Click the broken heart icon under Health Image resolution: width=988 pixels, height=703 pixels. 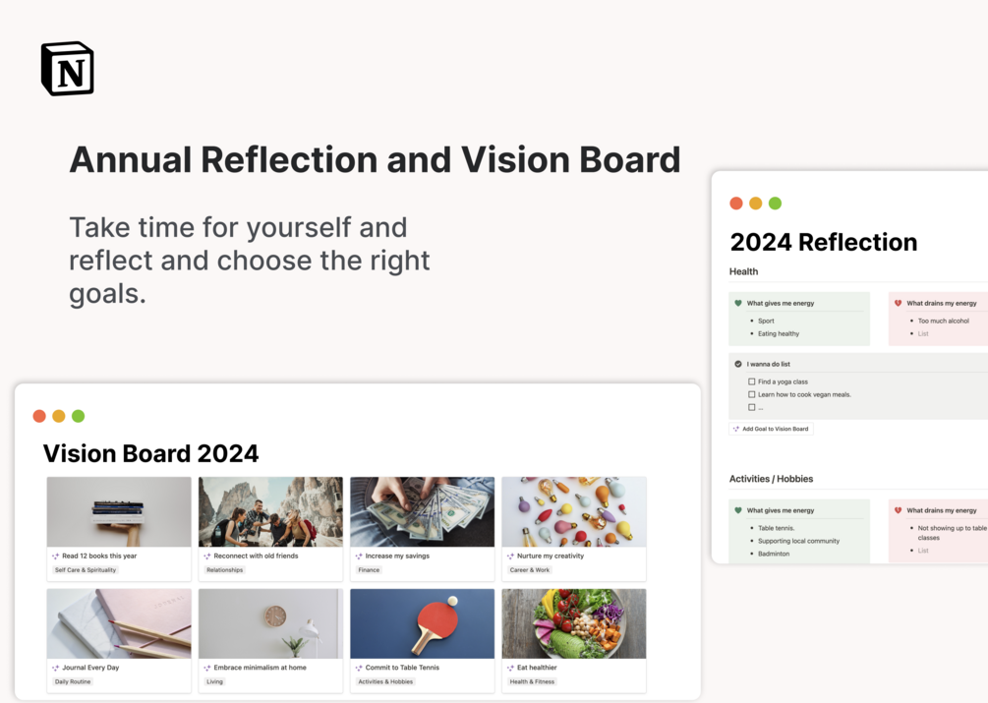click(x=898, y=303)
